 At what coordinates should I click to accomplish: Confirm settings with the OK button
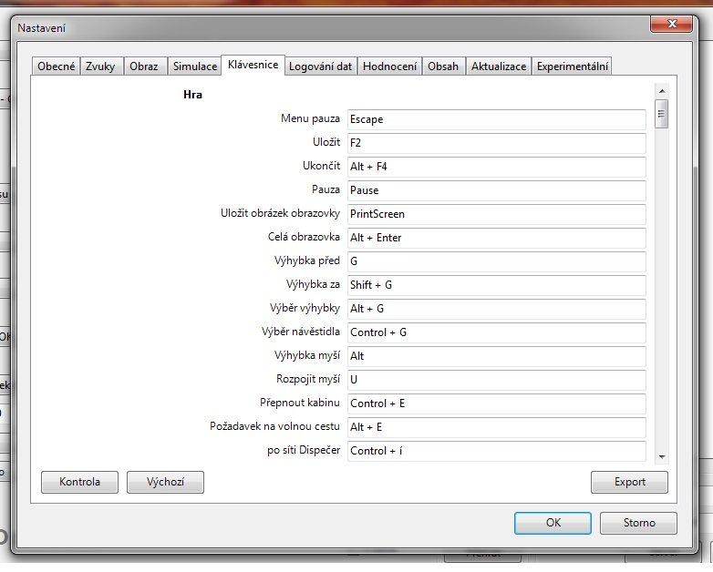(553, 523)
